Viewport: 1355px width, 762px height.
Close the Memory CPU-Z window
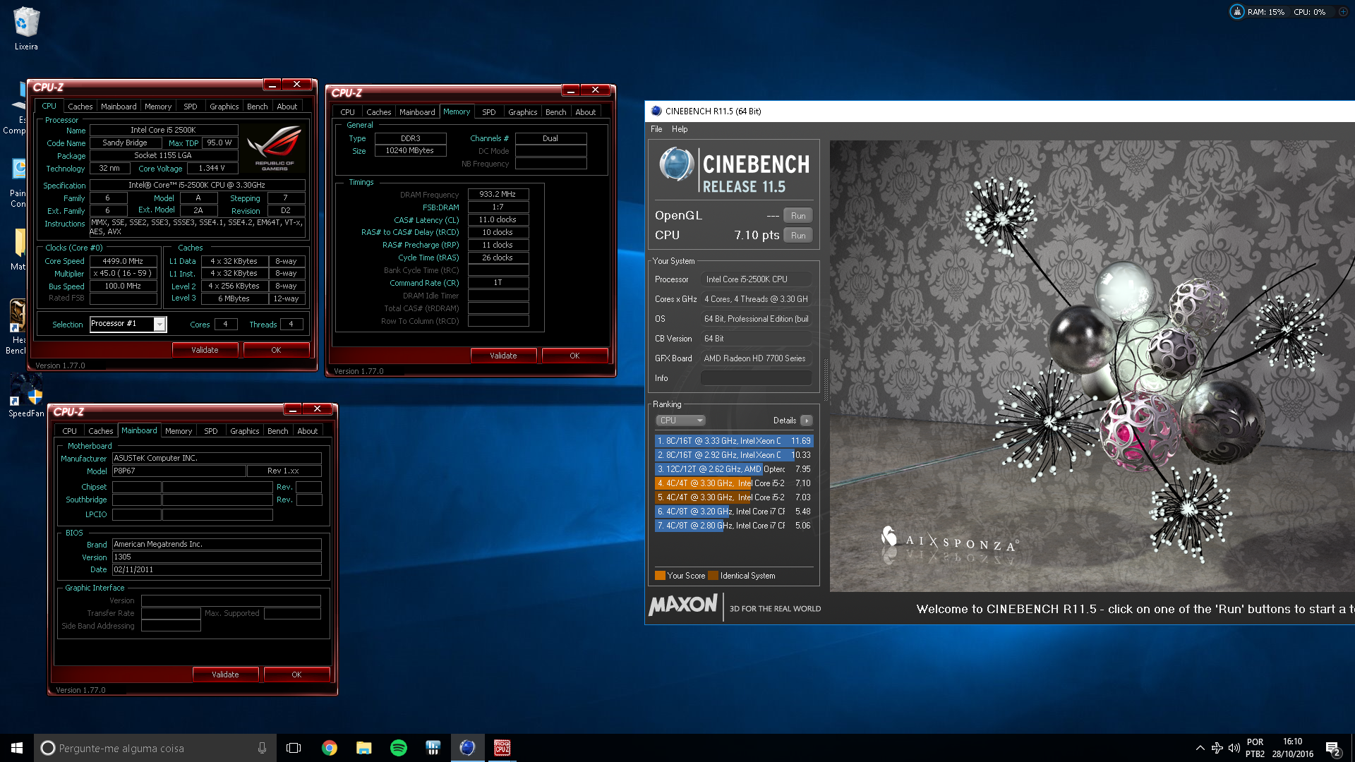[x=596, y=90]
